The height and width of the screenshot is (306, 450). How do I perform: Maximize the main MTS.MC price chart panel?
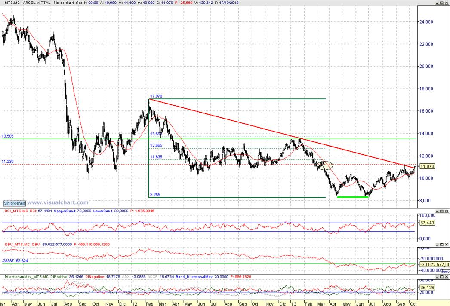pos(442,3)
